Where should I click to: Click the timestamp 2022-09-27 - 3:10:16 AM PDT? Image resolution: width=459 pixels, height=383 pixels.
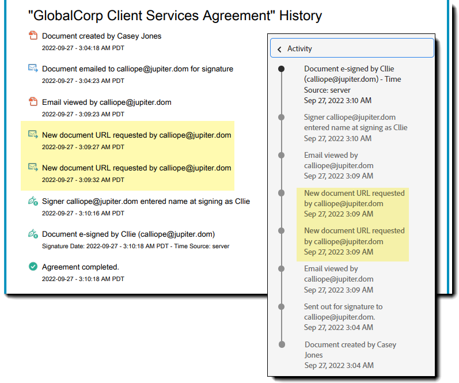[83, 213]
